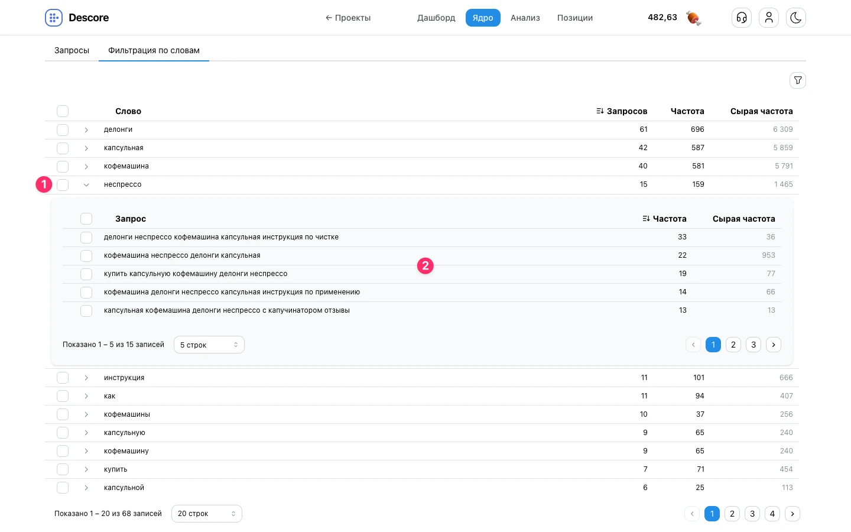Click the balance meat icon
The width and height of the screenshot is (851, 532).
694,18
